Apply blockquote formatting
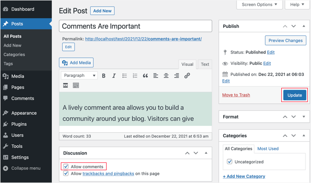Viewport: 311px width, 183px height. click(x=145, y=75)
